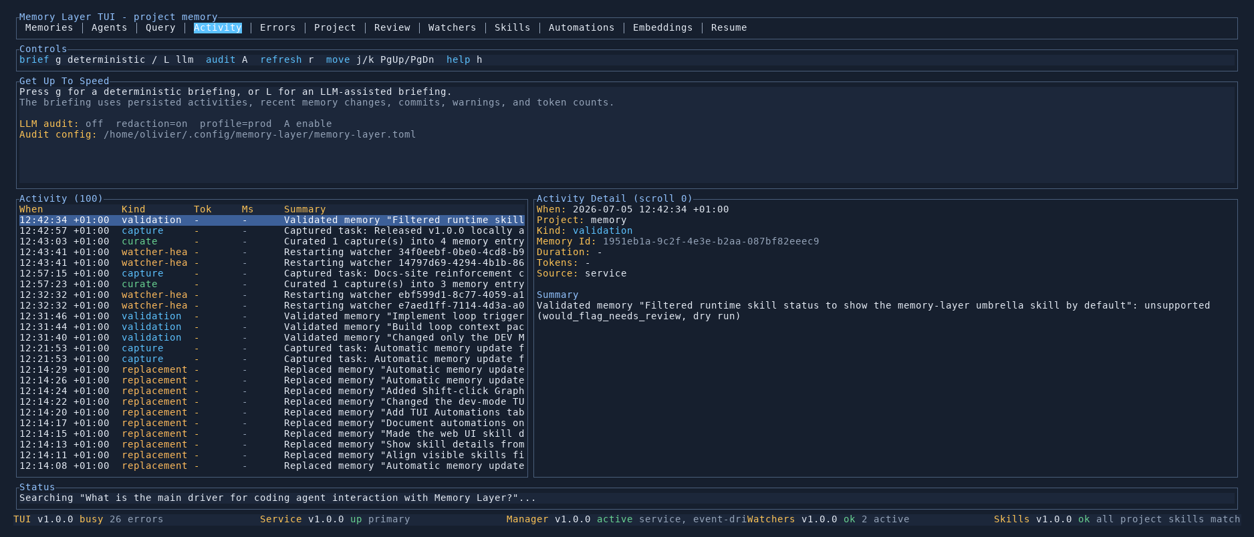Screen dimensions: 1254x537
Task: Select the Skills tab
Action: (x=513, y=27)
